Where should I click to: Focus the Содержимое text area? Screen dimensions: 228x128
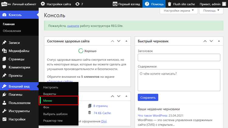179,80
